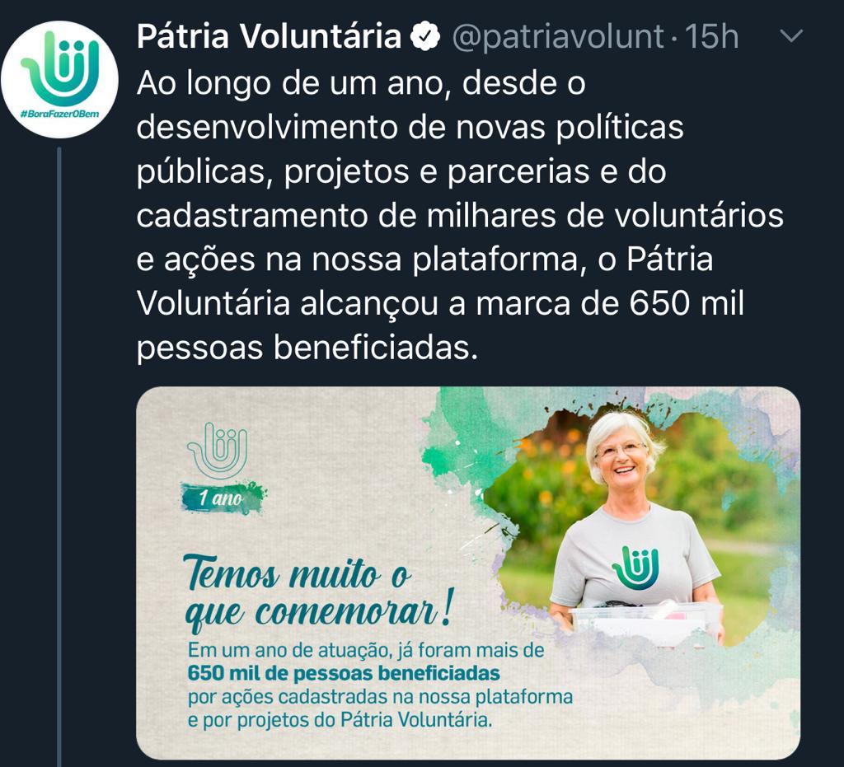Image resolution: width=844 pixels, height=767 pixels.
Task: Click the vertical thread line below the avatar
Action: tap(59, 457)
